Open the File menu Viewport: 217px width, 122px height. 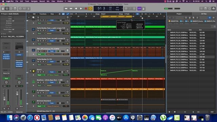(17, 1)
